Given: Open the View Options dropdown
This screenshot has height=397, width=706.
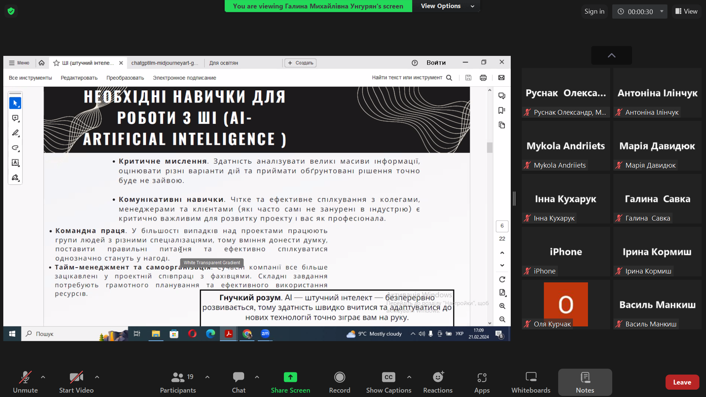Looking at the screenshot, I should [x=447, y=6].
